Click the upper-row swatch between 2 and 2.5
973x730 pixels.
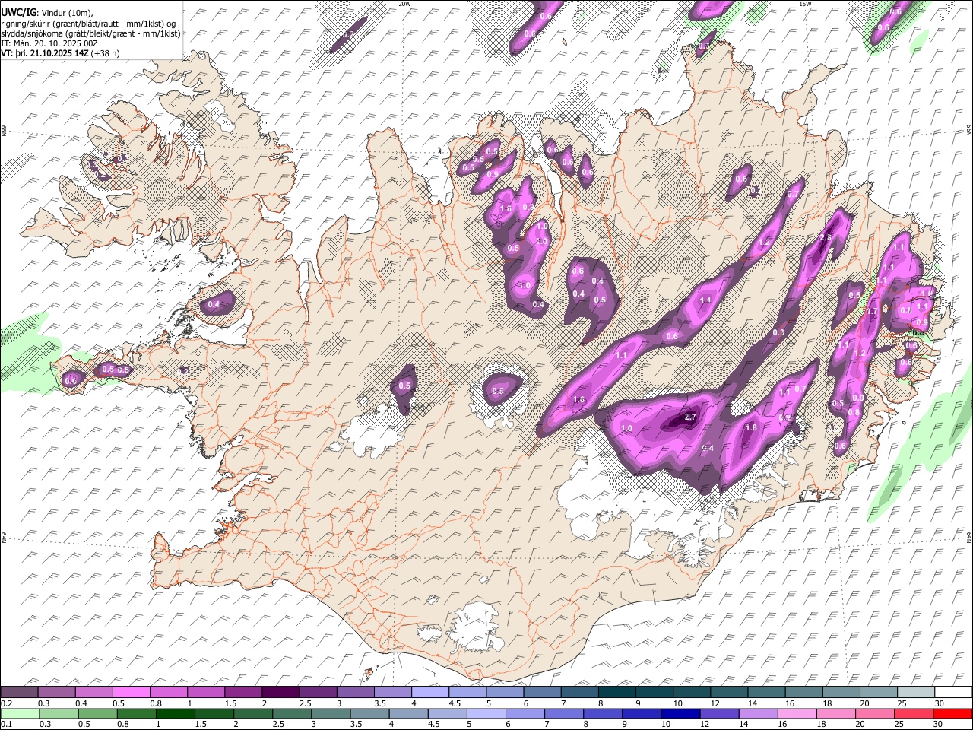(x=280, y=692)
